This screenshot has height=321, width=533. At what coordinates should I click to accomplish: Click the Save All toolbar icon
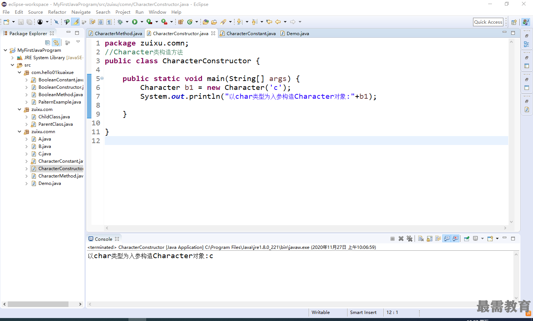point(29,22)
